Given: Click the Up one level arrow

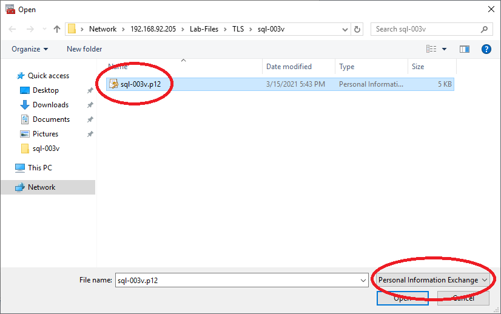Looking at the screenshot, I should coord(57,29).
